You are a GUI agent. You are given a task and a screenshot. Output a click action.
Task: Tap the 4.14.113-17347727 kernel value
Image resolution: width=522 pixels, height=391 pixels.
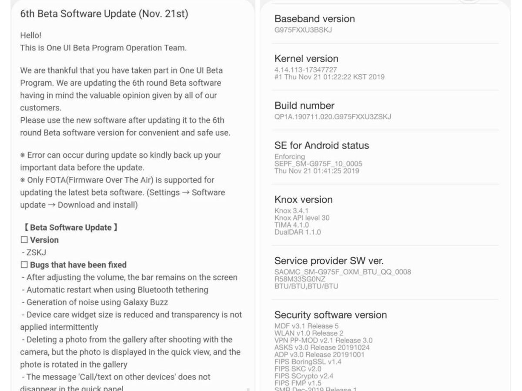305,70
